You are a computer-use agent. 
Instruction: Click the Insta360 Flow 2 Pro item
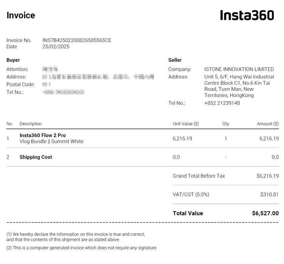point(43,135)
